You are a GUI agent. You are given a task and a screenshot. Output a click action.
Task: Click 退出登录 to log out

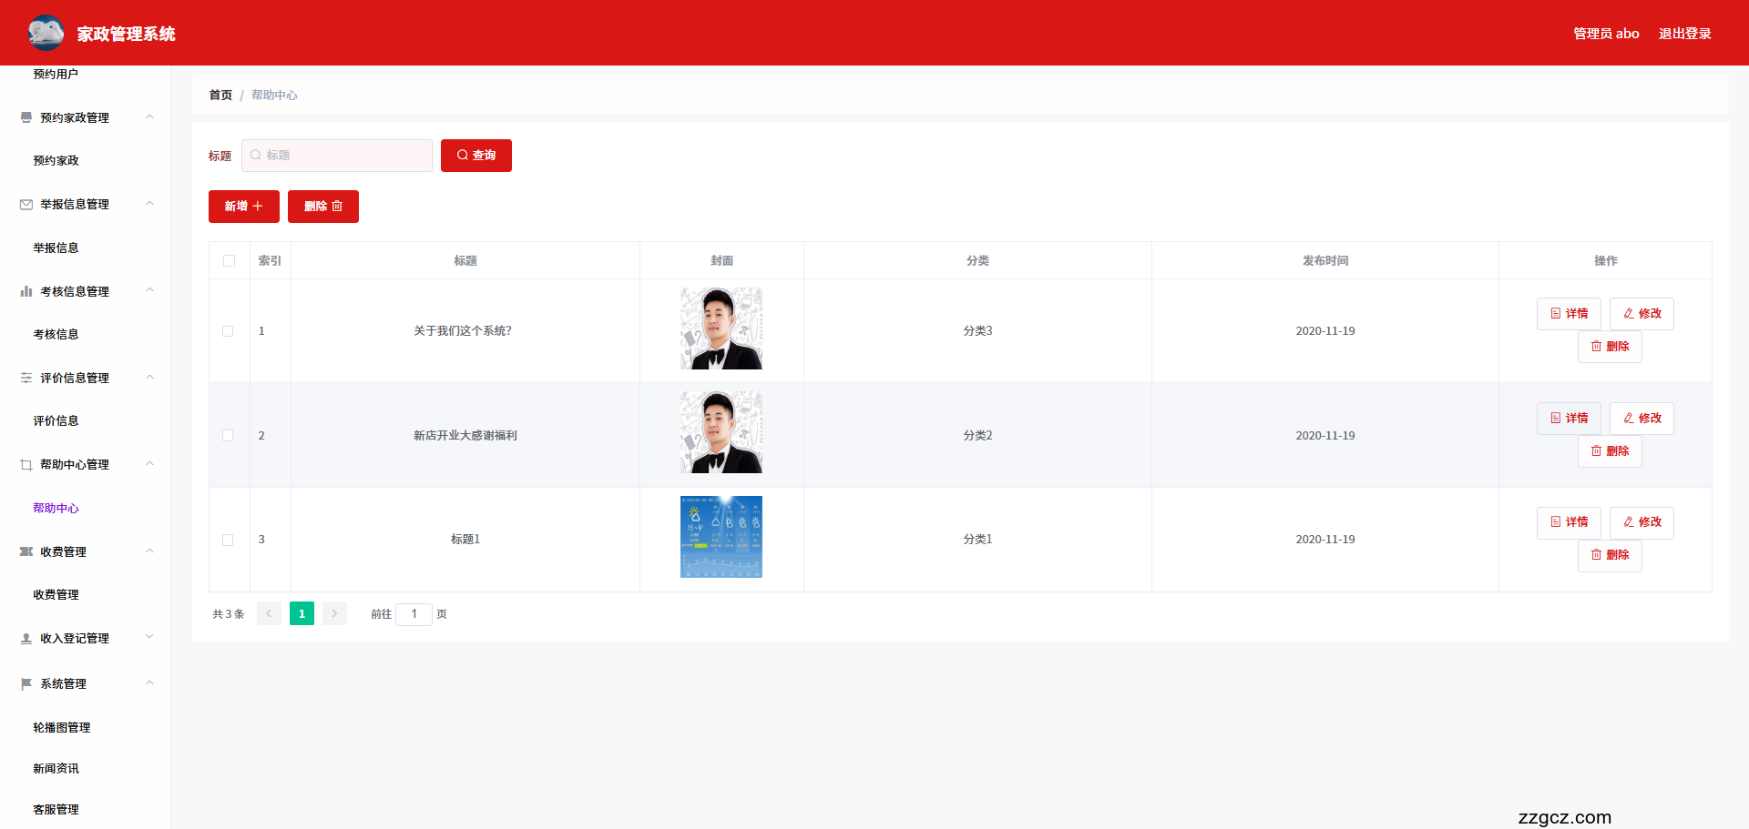point(1684,34)
